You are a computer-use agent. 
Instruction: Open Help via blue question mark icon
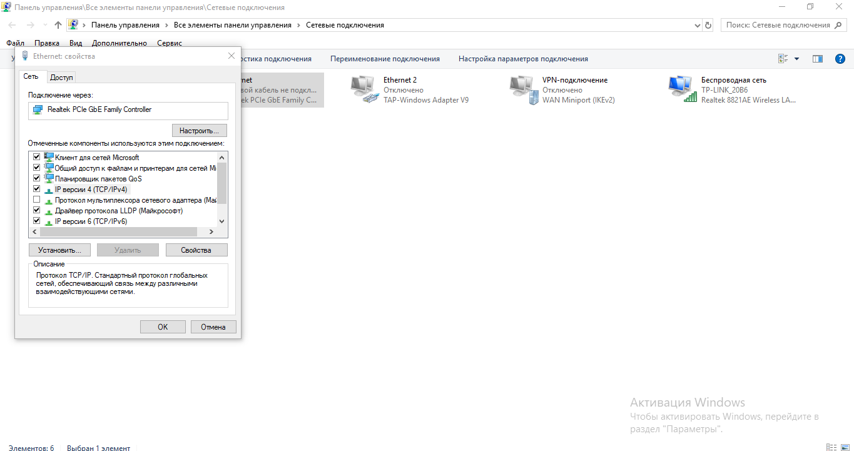(840, 59)
